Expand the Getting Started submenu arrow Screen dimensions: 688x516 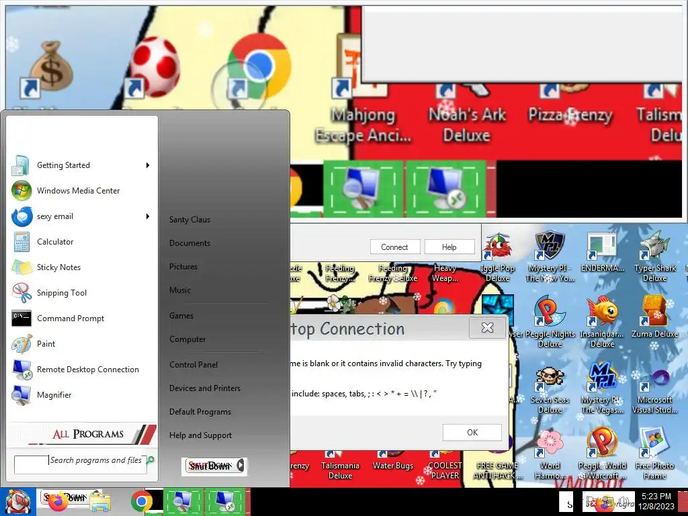tap(148, 165)
